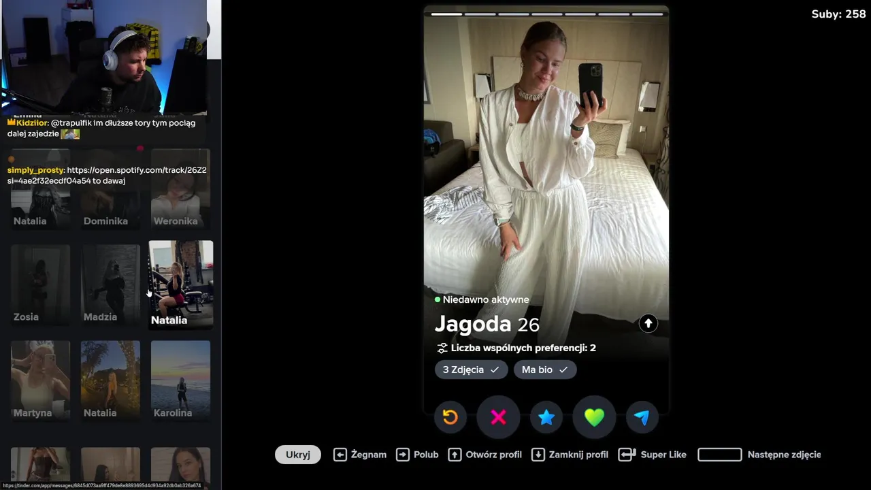Viewport: 871px width, 490px height.
Task: Click the 'Ma bio' chip
Action: [545, 370]
